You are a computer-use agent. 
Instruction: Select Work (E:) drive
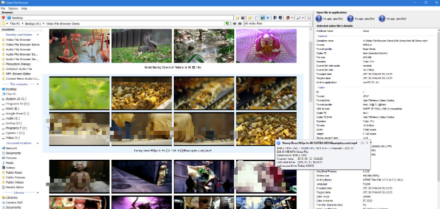10,108
